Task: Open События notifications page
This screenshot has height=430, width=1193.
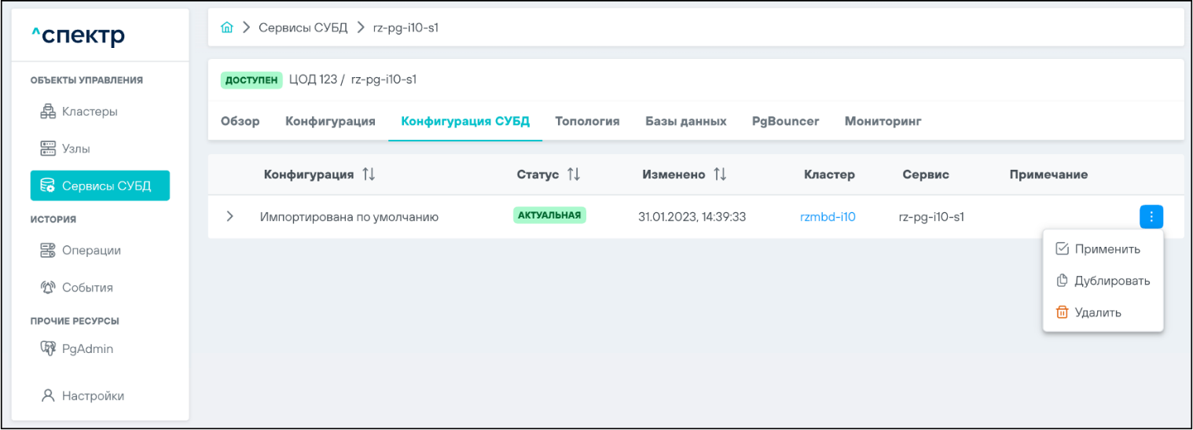Action: tap(86, 288)
